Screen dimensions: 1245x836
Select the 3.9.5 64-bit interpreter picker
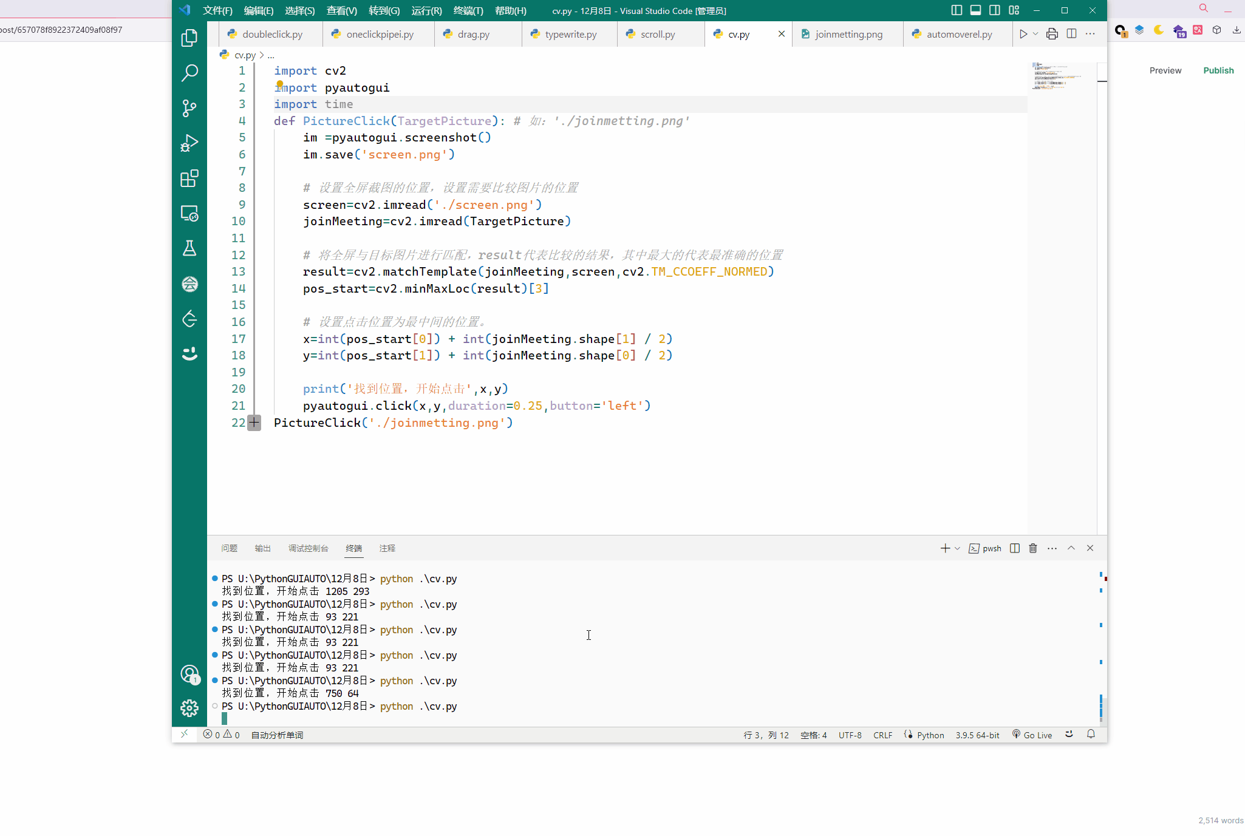977,735
